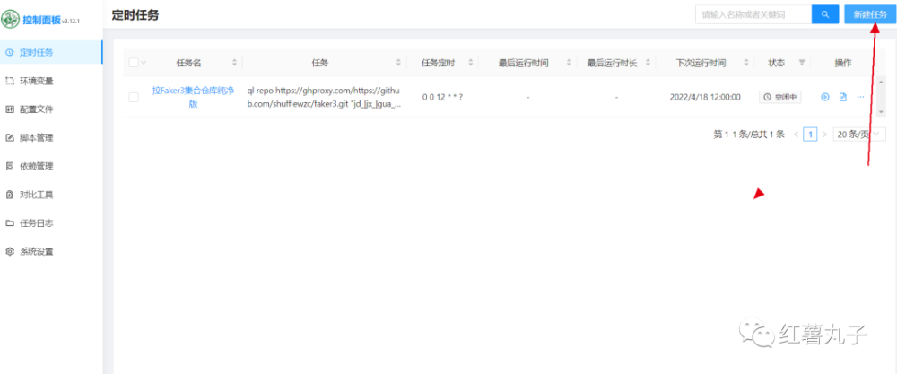Sort by 最后运行时长 column sort arrows
This screenshot has width=897, height=374.
pyautogui.click(x=649, y=63)
